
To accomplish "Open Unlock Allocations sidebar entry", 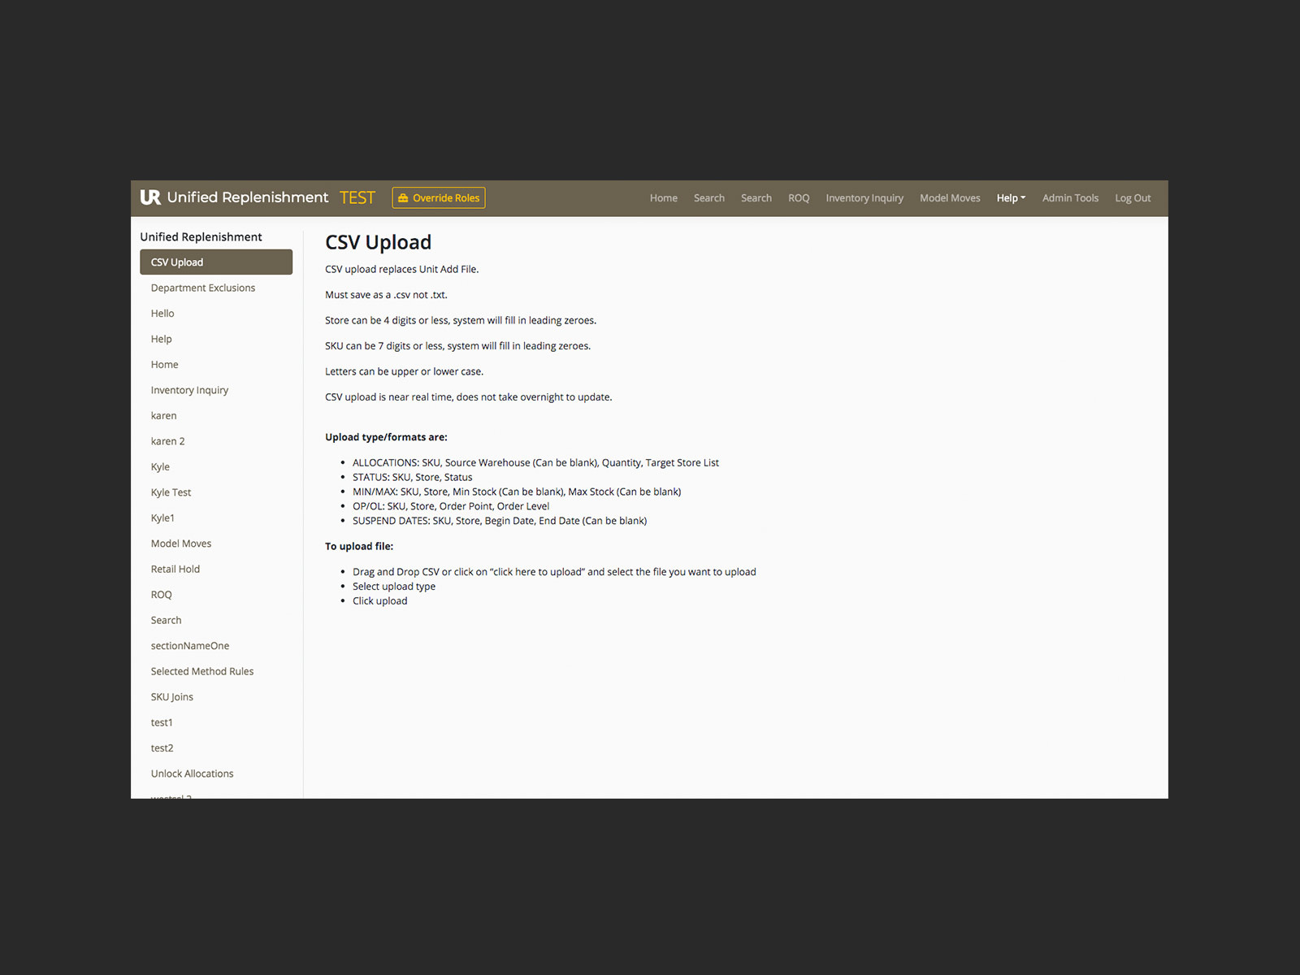I will [192, 774].
